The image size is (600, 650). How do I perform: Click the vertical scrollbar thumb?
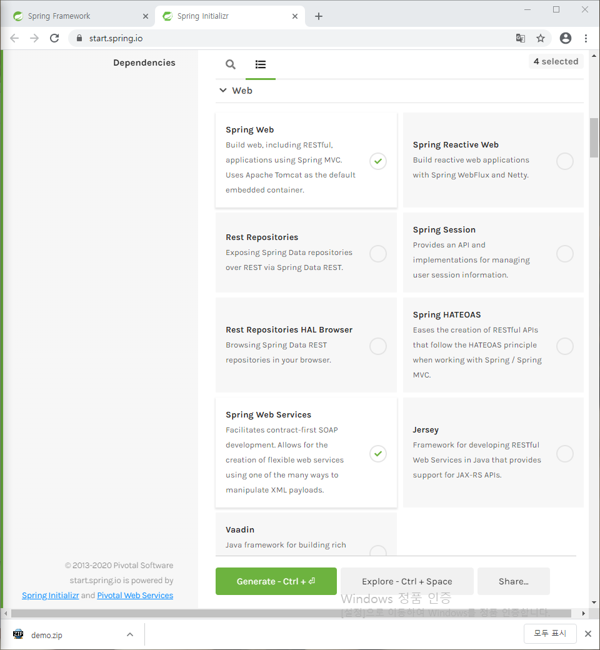[594, 137]
